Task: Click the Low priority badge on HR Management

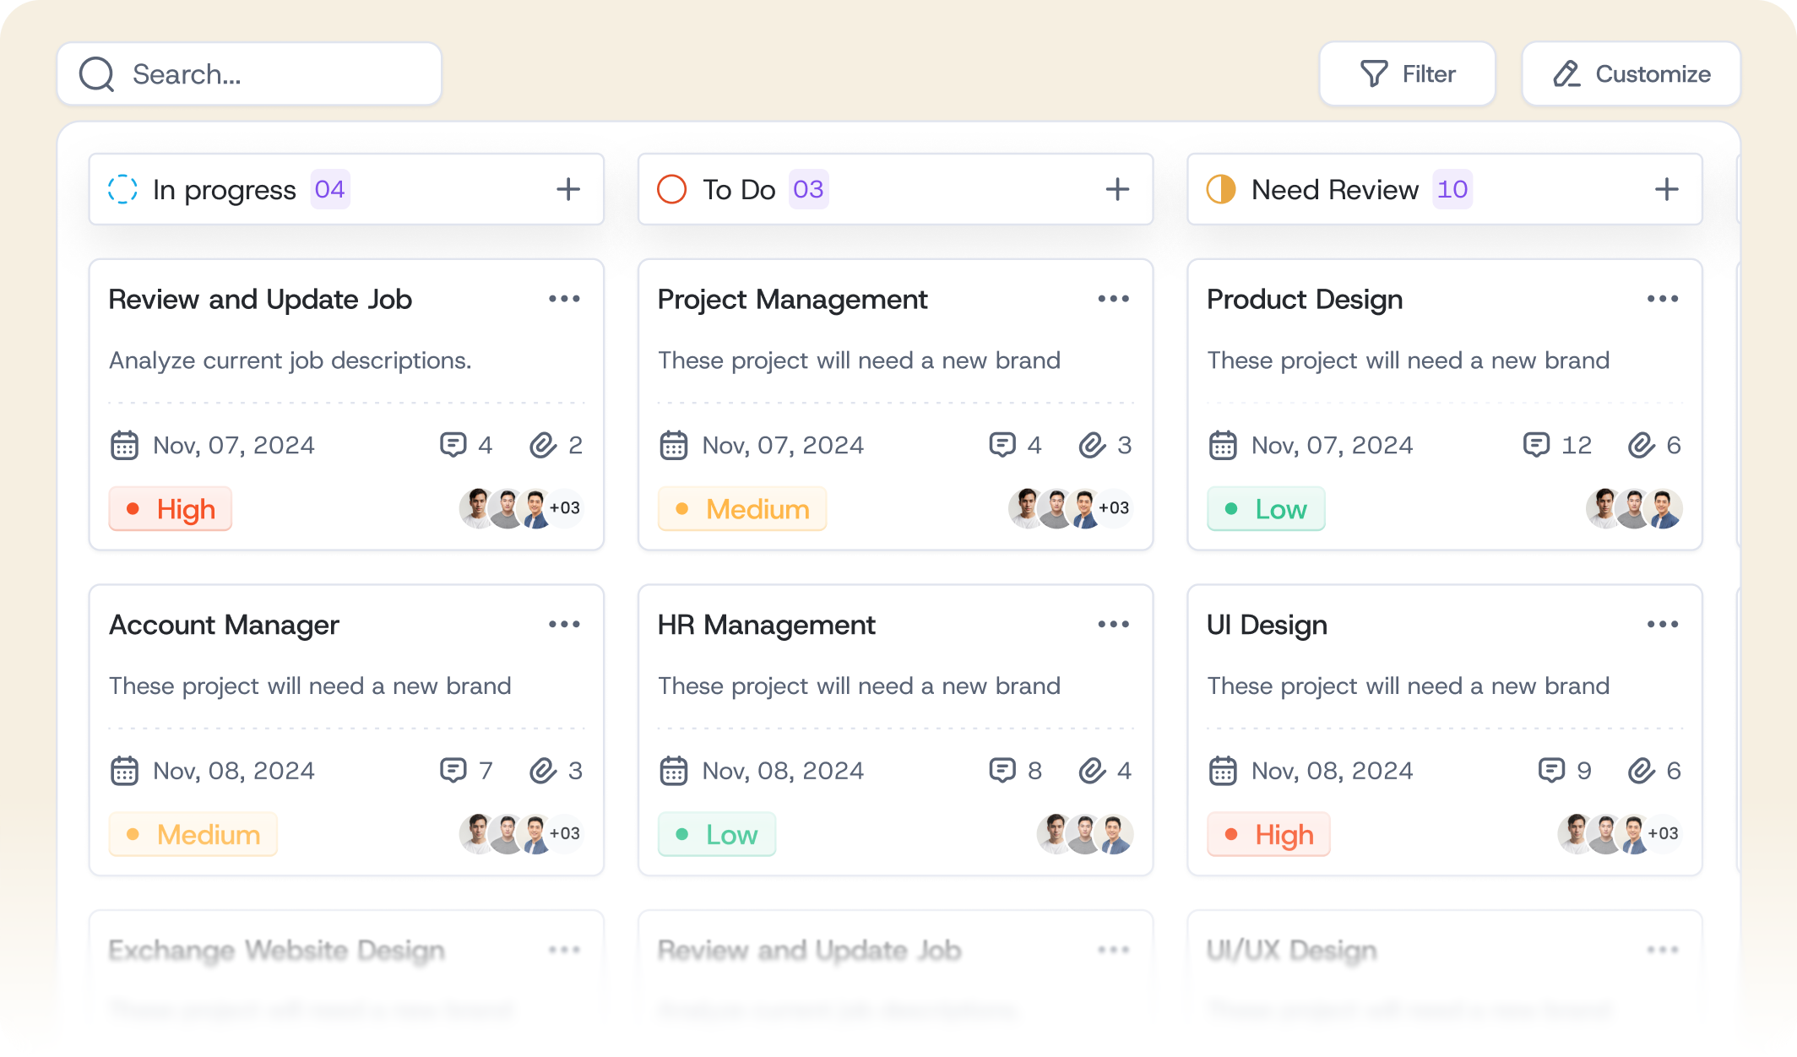Action: coord(716,834)
